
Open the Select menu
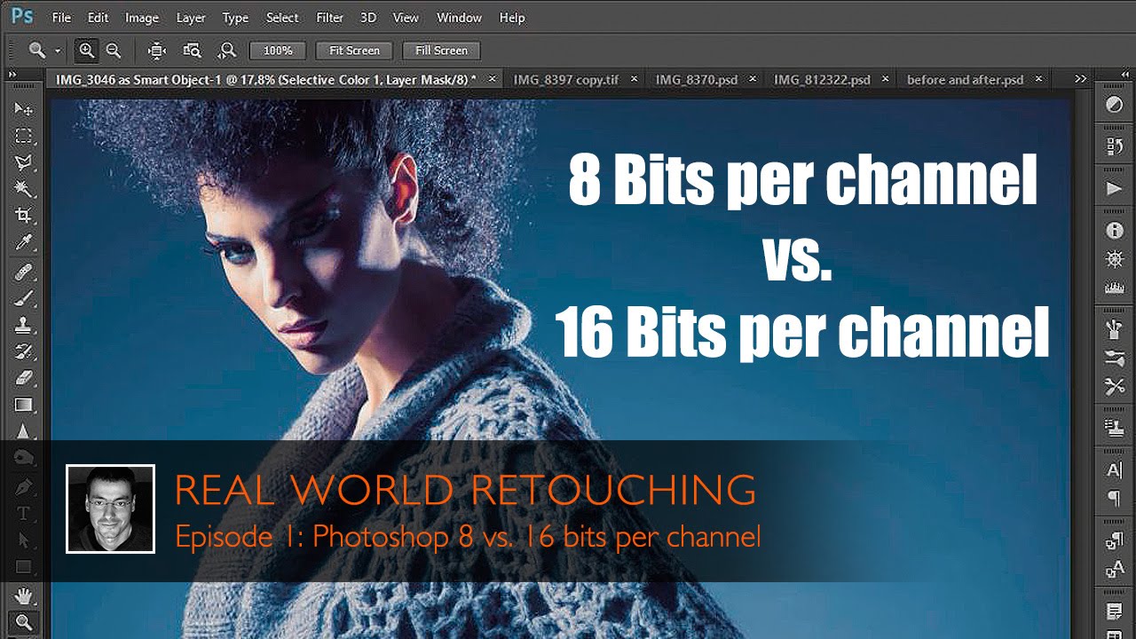coord(282,17)
